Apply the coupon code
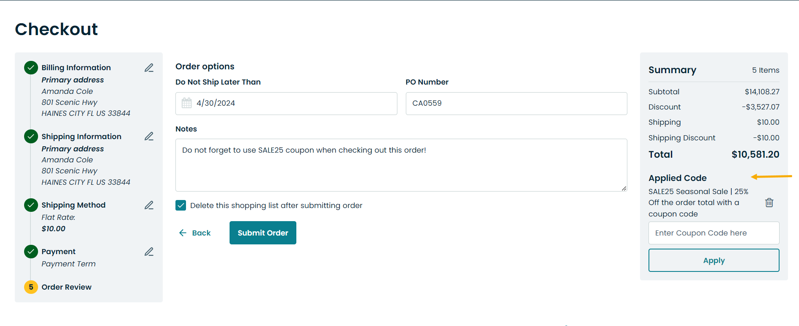 click(x=714, y=260)
